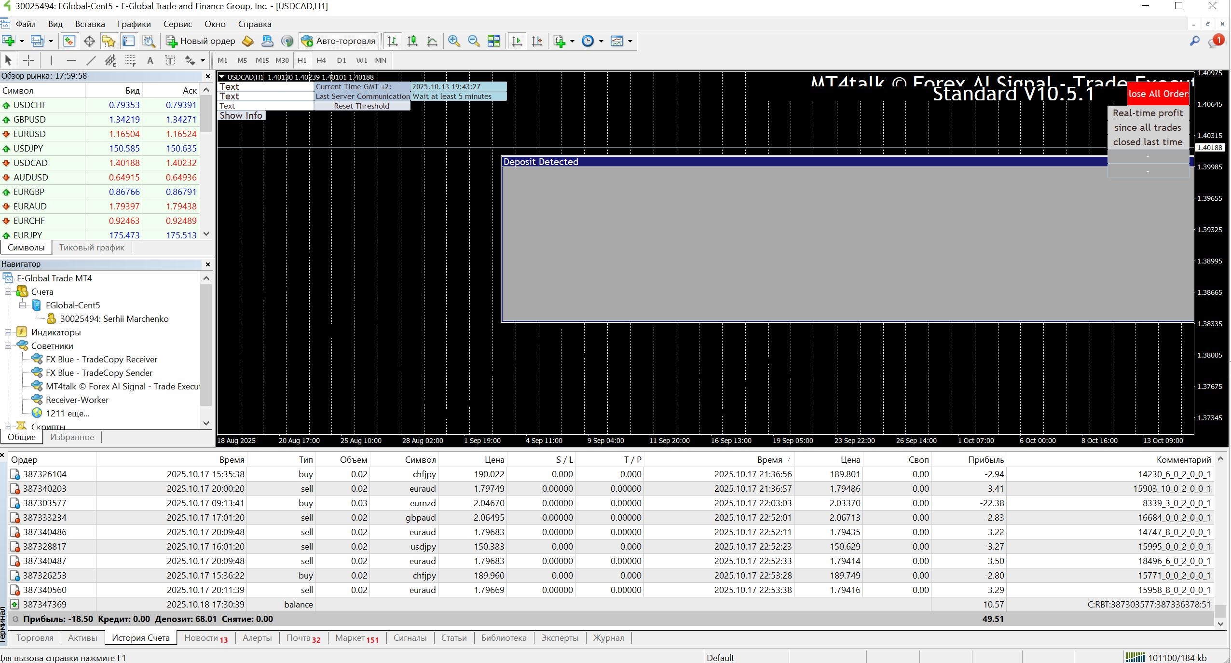The image size is (1231, 663).
Task: Switch chart to candlestick display
Action: coord(412,41)
